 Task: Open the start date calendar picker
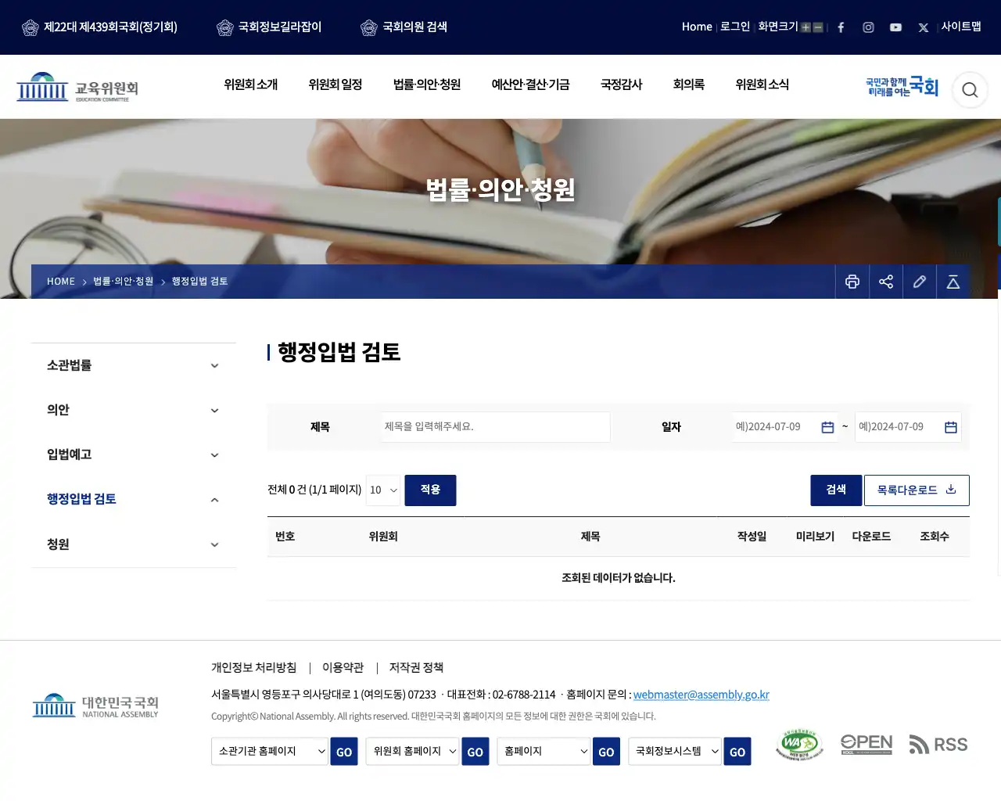click(x=827, y=427)
